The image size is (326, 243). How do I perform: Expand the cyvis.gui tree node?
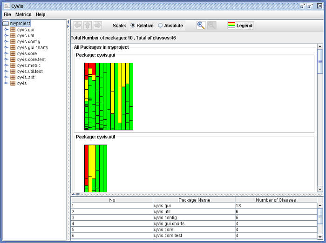[6, 29]
